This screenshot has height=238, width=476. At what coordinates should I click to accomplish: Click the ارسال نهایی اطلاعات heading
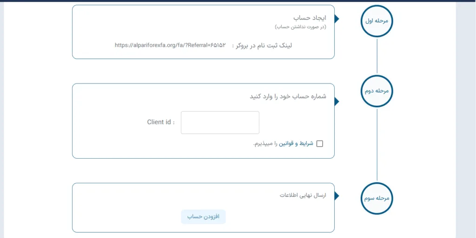pyautogui.click(x=303, y=195)
